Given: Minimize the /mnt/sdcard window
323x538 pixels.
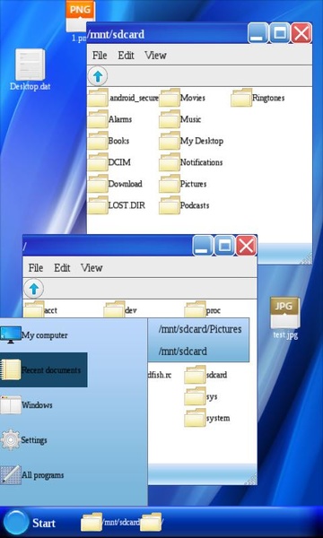Looking at the screenshot, I should [258, 33].
